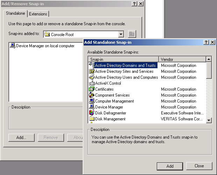Viewport: 217px width, 175px height.
Task: Sort by the Snap-in column header
Action: 123,59
